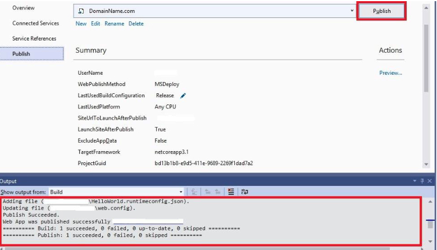Click the Output panel scroll down arrow
Screen dimensions: 437x250
[x=430, y=242]
